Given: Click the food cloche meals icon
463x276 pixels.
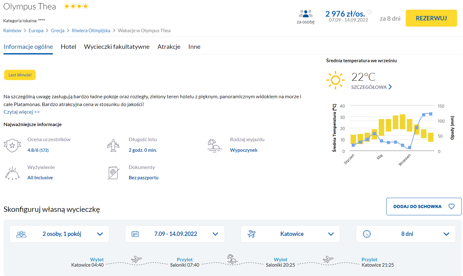Looking at the screenshot, I should point(12,173).
